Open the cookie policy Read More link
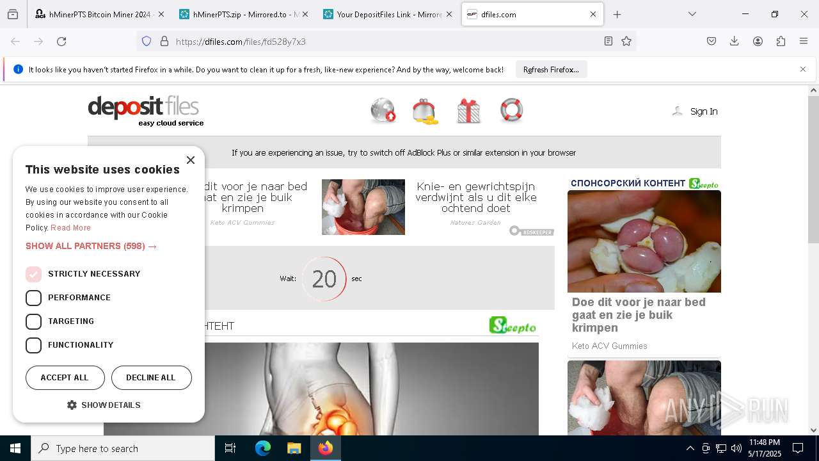Viewport: 819px width, 461px height. (x=70, y=228)
